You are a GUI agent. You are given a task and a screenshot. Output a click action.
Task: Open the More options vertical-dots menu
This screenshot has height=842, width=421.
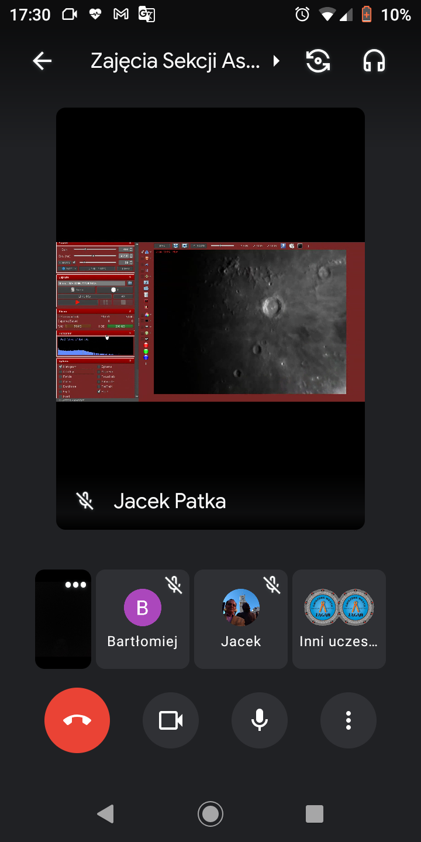pos(348,720)
